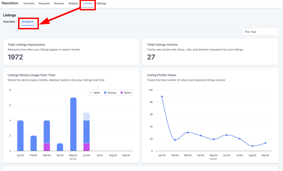Select the Analytics sub-tab
Image resolution: width=283 pixels, height=171 pixels.
pos(28,22)
